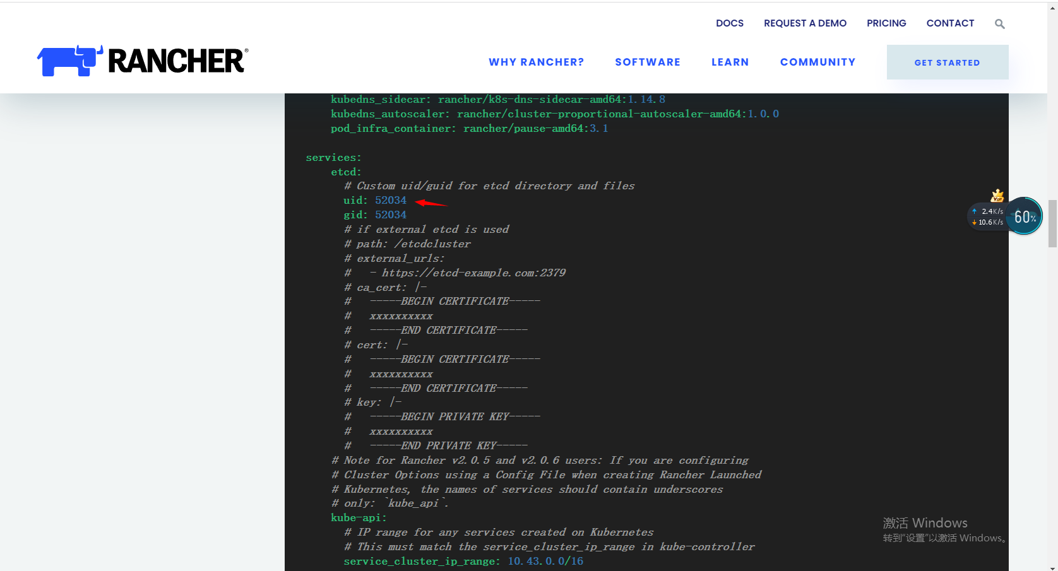Click the search magnifier icon in navbar
Image resolution: width=1058 pixels, height=571 pixels.
999,23
